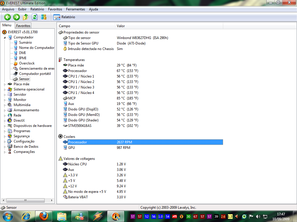Open the Relatório menu in the menu bar

pyautogui.click(x=37, y=9)
